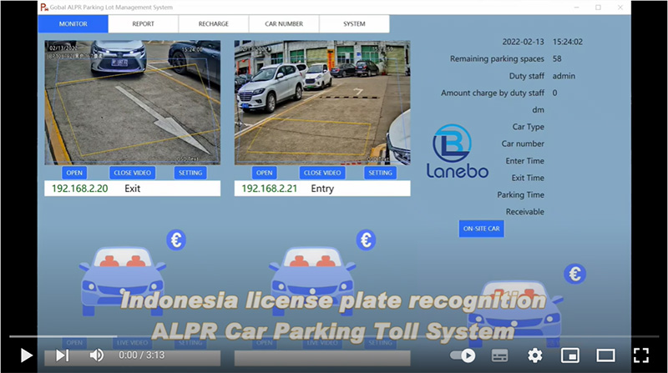This screenshot has height=373, width=668.
Task: Mute the video volume
Action: click(96, 355)
